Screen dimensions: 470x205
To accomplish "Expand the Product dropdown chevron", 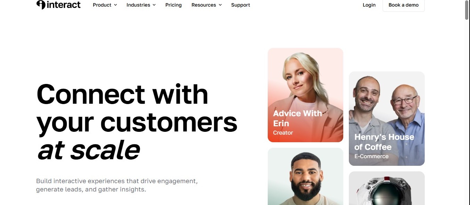I will [x=116, y=5].
